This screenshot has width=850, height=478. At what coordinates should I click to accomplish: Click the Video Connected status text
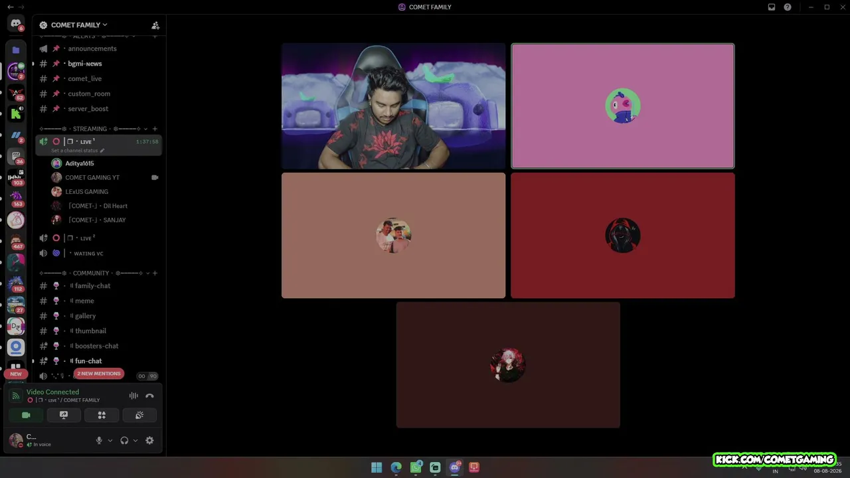point(52,392)
